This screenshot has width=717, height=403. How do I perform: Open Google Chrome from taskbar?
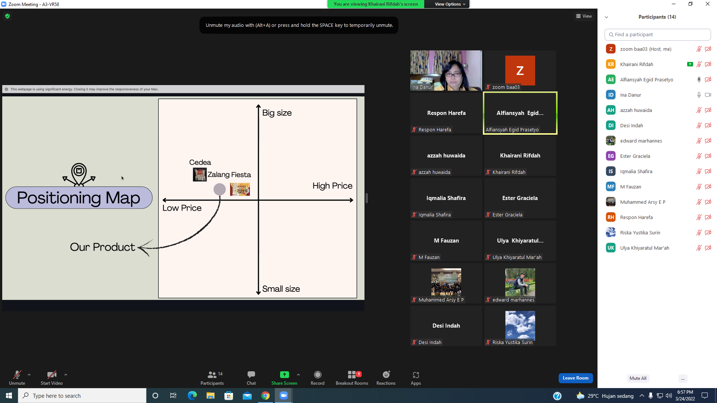click(266, 396)
